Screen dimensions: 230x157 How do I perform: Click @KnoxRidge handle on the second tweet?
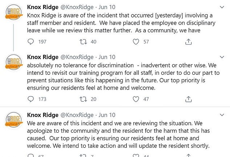click(x=77, y=57)
